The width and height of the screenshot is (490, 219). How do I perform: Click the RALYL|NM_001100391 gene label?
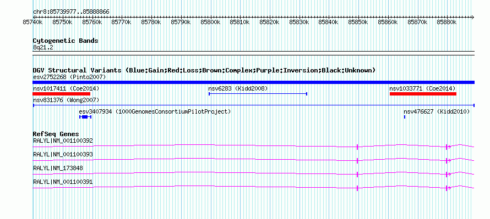(63, 182)
